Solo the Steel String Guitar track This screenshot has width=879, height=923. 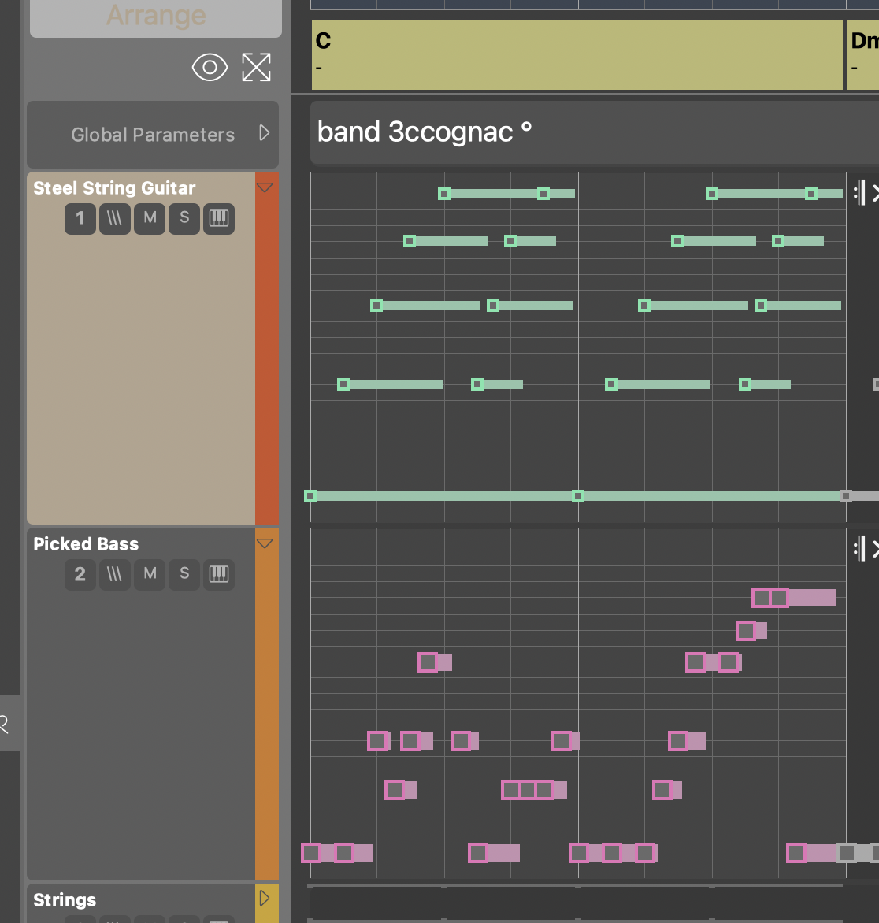coord(184,218)
